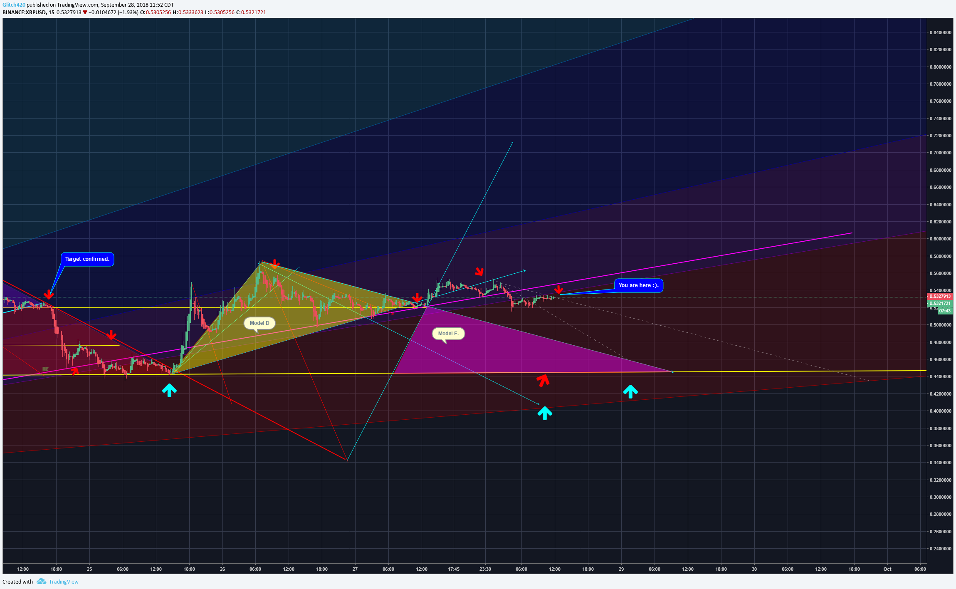This screenshot has width=956, height=589.
Task: Select the 'You are here :).' callout
Action: point(639,285)
